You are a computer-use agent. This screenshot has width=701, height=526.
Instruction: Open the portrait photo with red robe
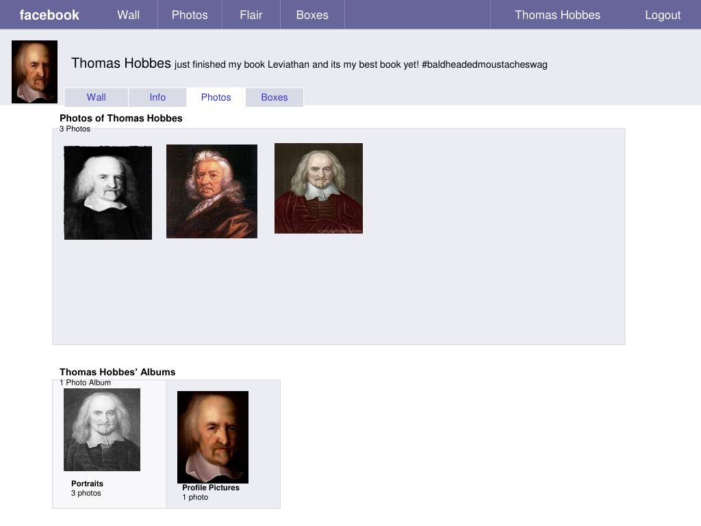[x=318, y=188]
